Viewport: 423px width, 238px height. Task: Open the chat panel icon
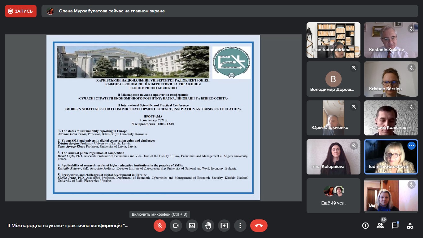[395, 226]
